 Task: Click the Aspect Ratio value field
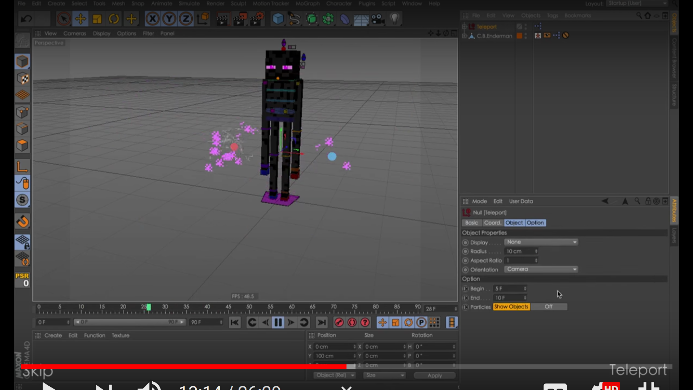click(x=521, y=260)
